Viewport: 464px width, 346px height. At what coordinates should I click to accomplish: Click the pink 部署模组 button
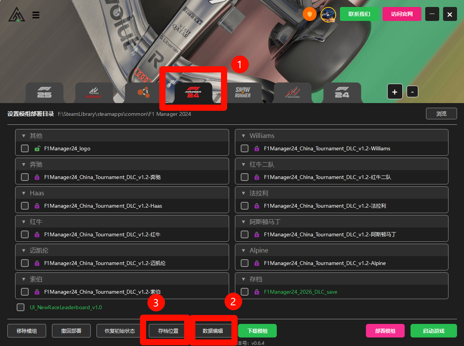[385, 331]
